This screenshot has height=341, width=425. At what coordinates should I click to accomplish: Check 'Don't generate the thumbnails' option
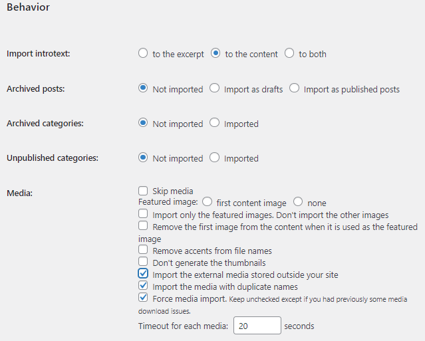(143, 261)
